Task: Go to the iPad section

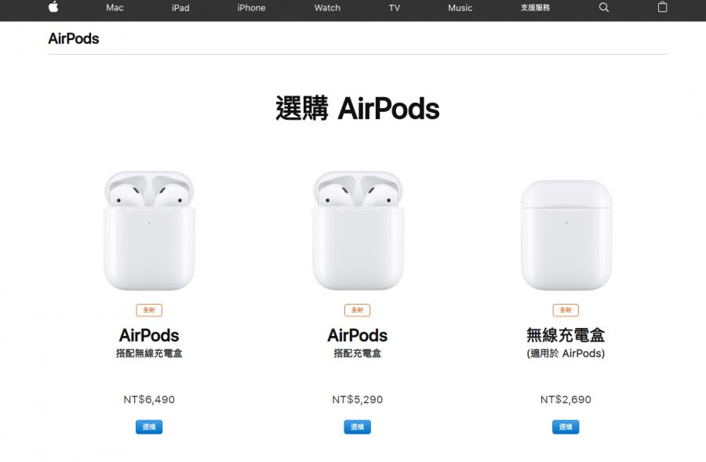Action: tap(180, 8)
